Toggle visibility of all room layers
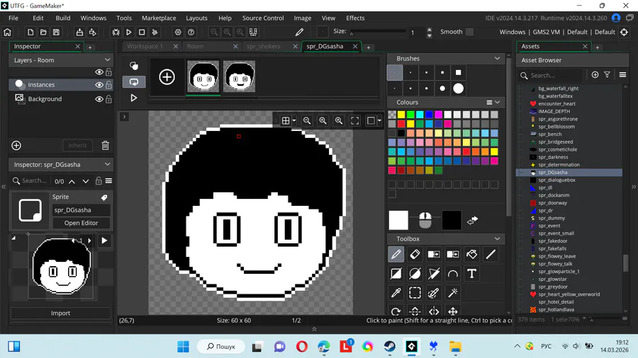Viewport: 638px width, 358px height. (x=99, y=72)
